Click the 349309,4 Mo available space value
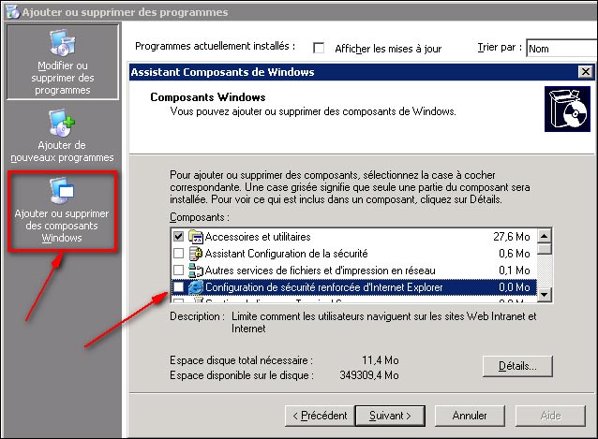Image resolution: width=598 pixels, height=439 pixels. pyautogui.click(x=369, y=375)
